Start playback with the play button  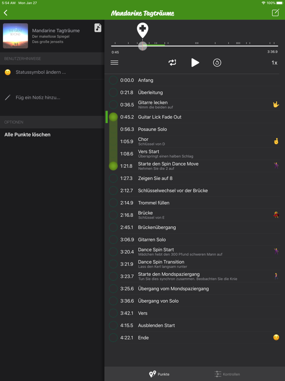[195, 63]
